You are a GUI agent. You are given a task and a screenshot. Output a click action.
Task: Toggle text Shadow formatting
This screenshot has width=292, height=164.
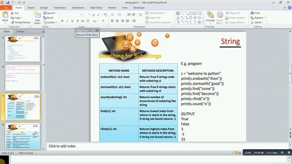[78, 21]
